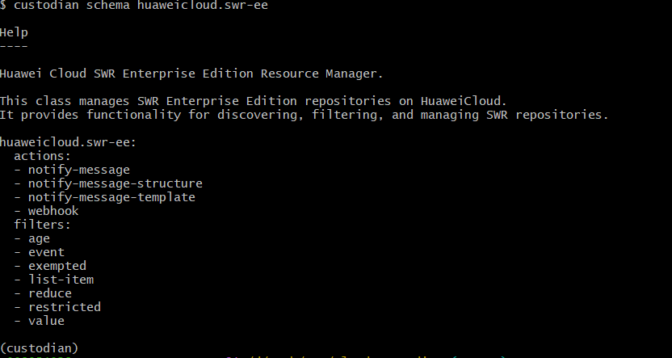672x358 pixels.
Task: Select the reduce filter entry
Action: point(49,293)
